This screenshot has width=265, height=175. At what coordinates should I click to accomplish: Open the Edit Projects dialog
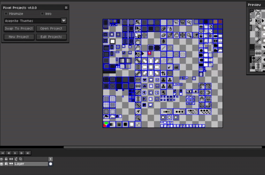tap(51, 37)
